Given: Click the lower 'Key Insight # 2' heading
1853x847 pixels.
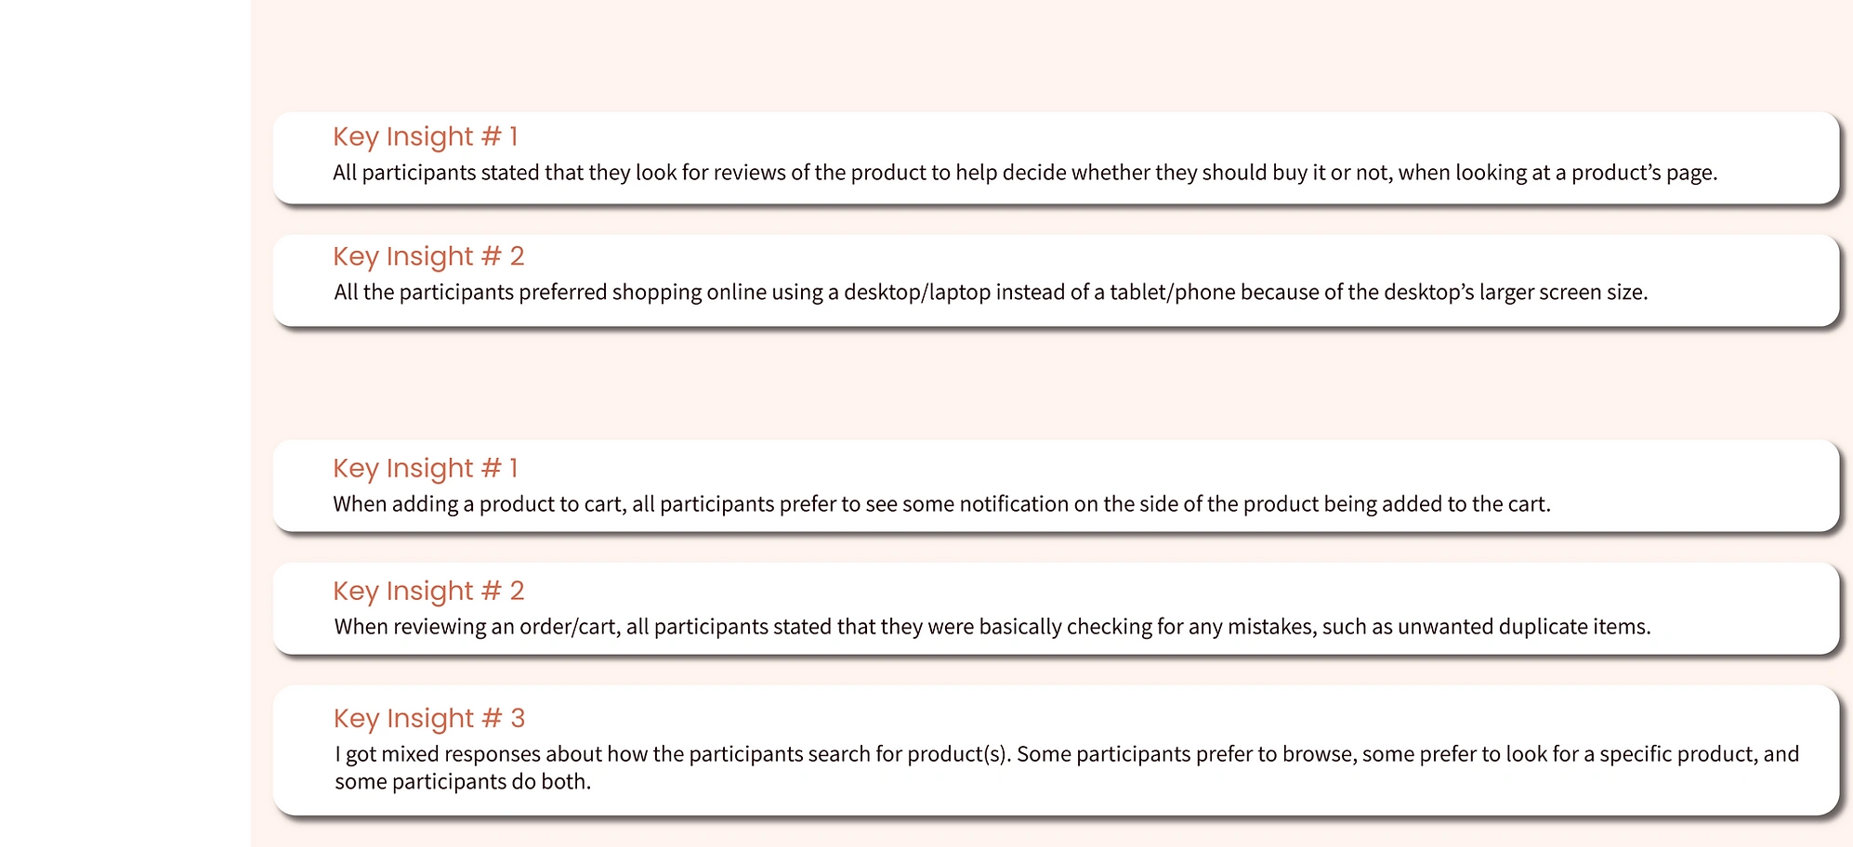Looking at the screenshot, I should (428, 591).
